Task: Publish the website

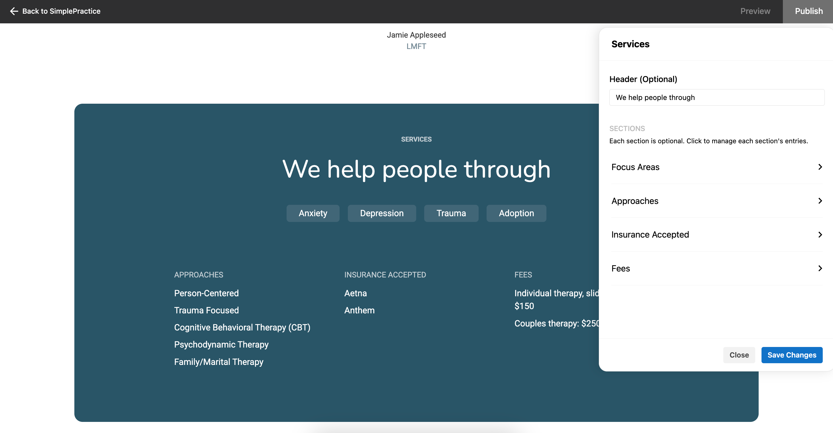Action: pyautogui.click(x=808, y=11)
